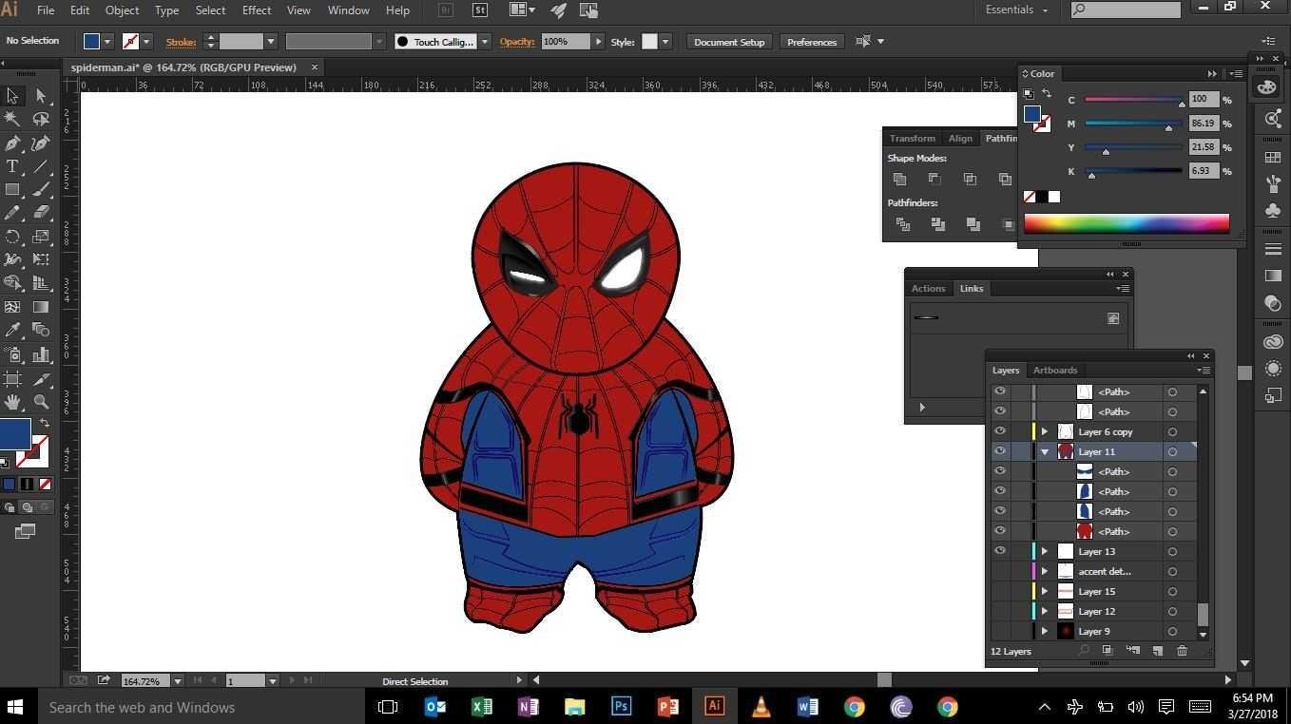The width and height of the screenshot is (1291, 724).
Task: Select the Pen tool
Action: 12,143
